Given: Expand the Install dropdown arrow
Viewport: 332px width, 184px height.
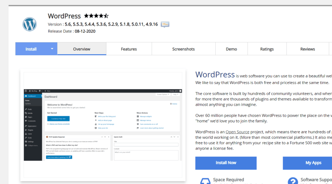Looking at the screenshot, I should point(52,49).
